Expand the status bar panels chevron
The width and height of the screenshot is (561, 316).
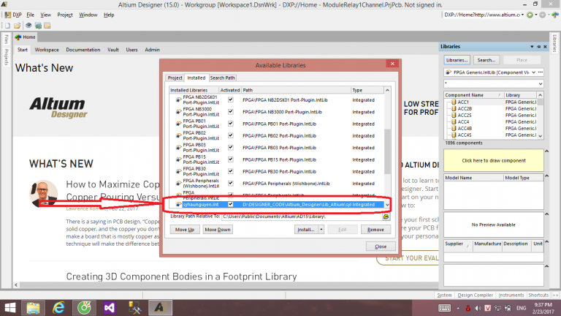pos(555,296)
